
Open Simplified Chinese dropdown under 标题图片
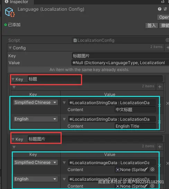[36, 162]
